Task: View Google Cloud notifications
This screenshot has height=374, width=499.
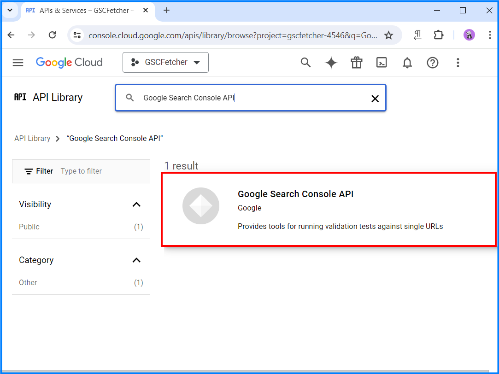Action: click(x=407, y=63)
